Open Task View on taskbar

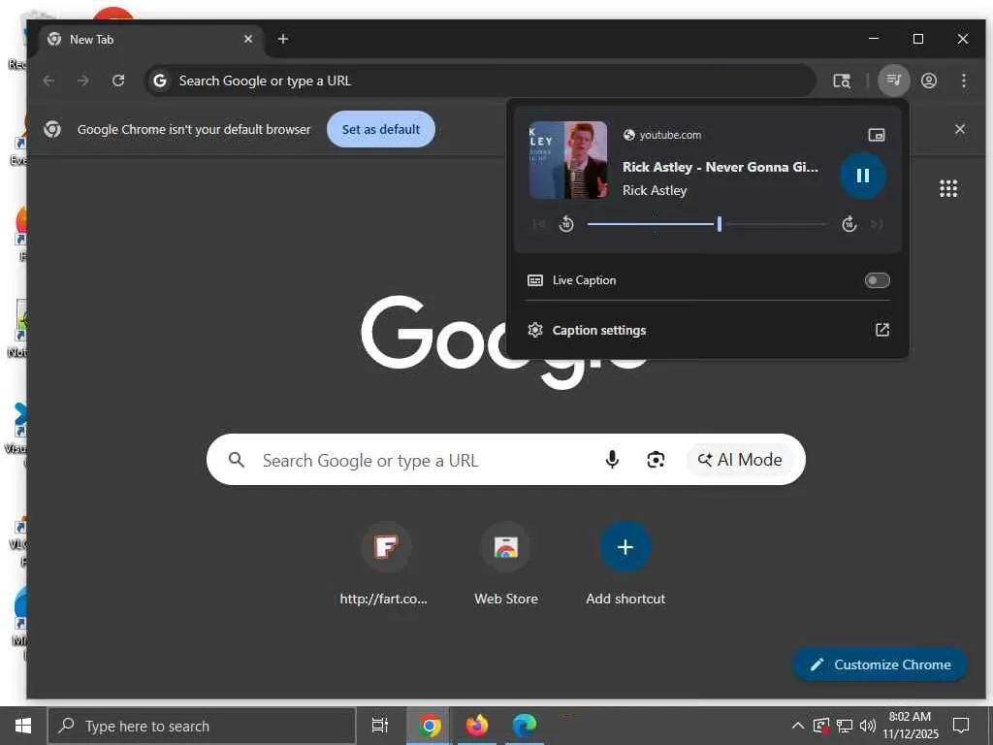coord(380,726)
